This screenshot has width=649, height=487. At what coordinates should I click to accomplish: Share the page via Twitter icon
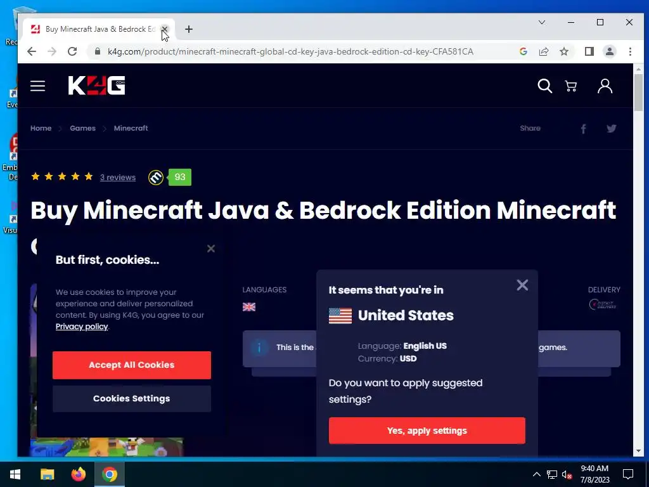612,128
